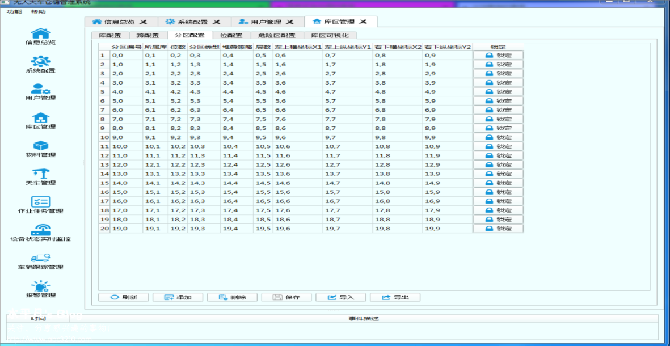The image size is (670, 346).
Task: Toggle 锁定 for row 20
Action: pyautogui.click(x=498, y=229)
